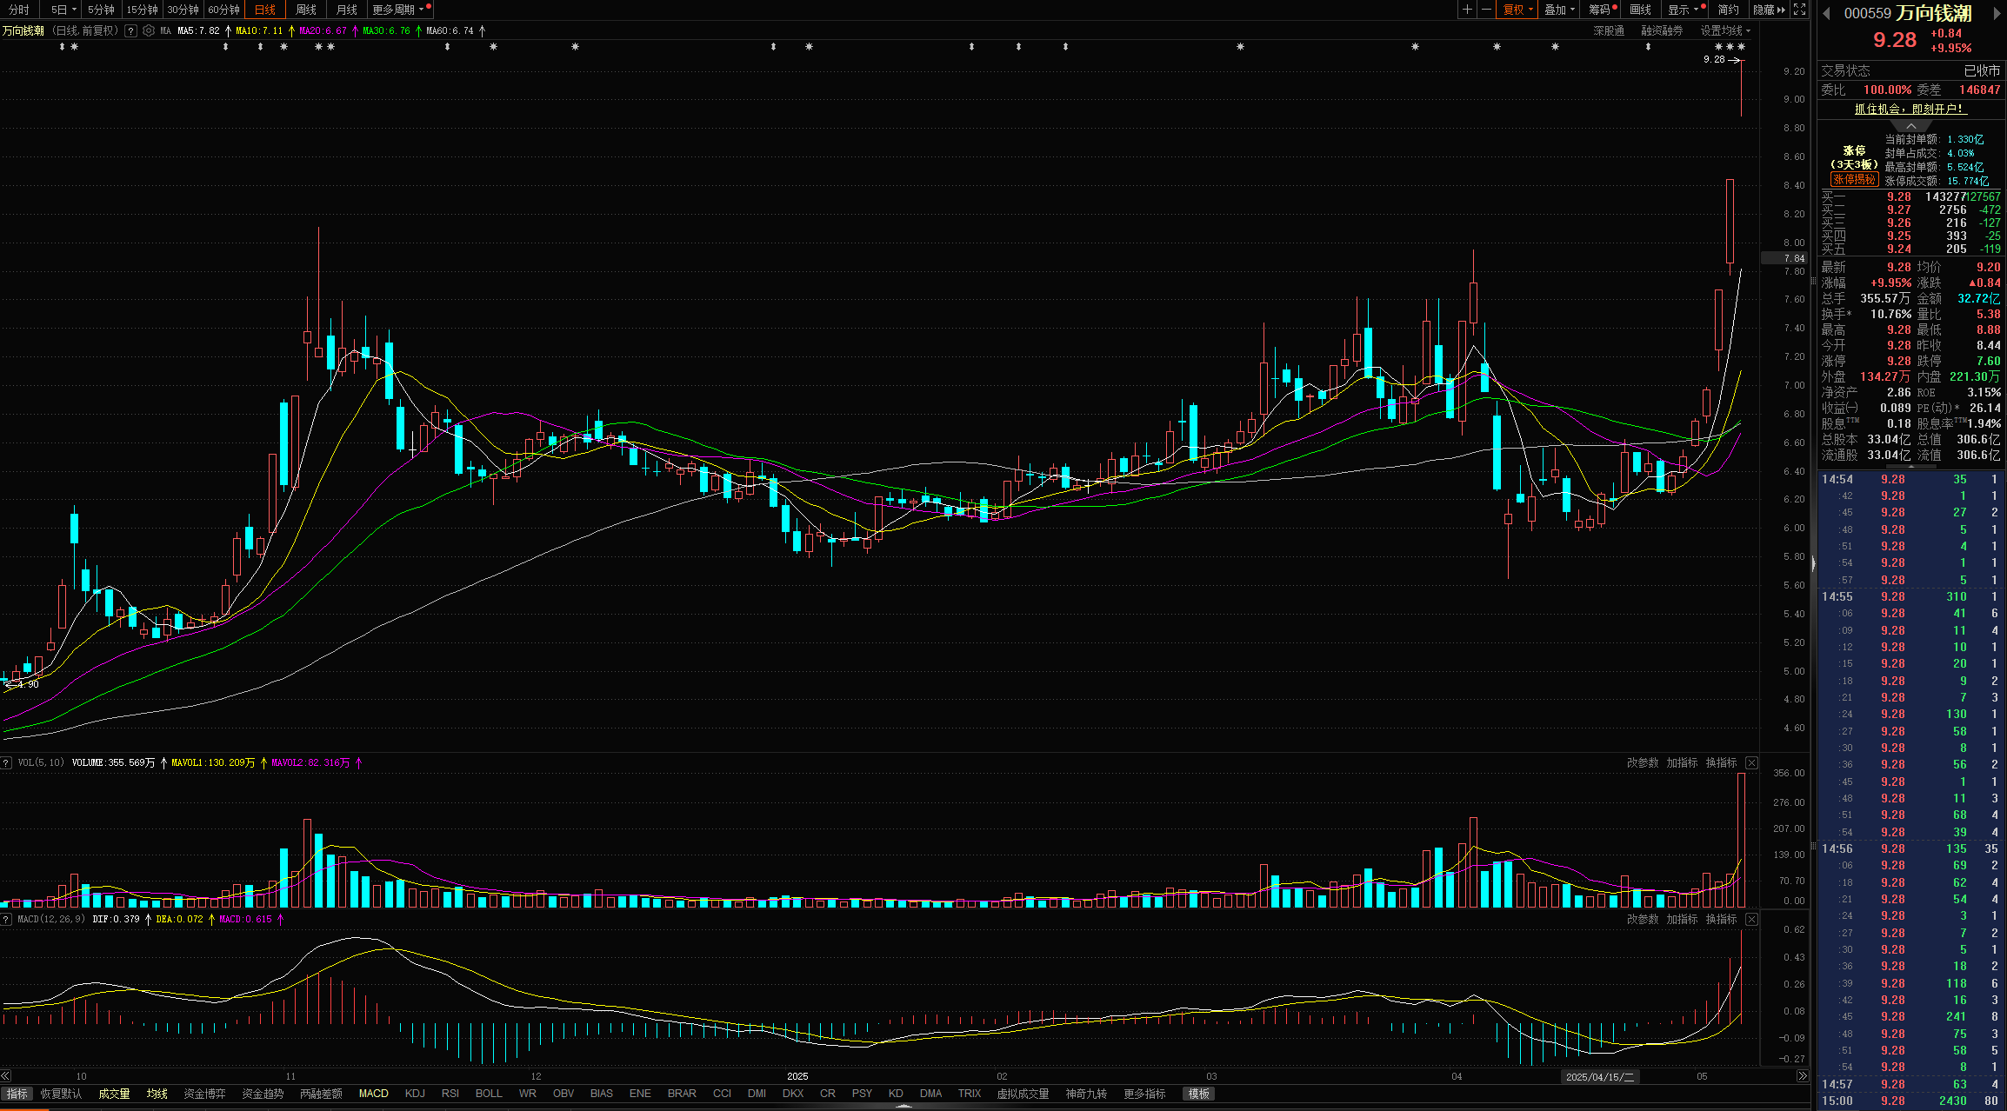Go to the next stock with the right arrow
The width and height of the screenshot is (2007, 1111).
[x=1996, y=13]
